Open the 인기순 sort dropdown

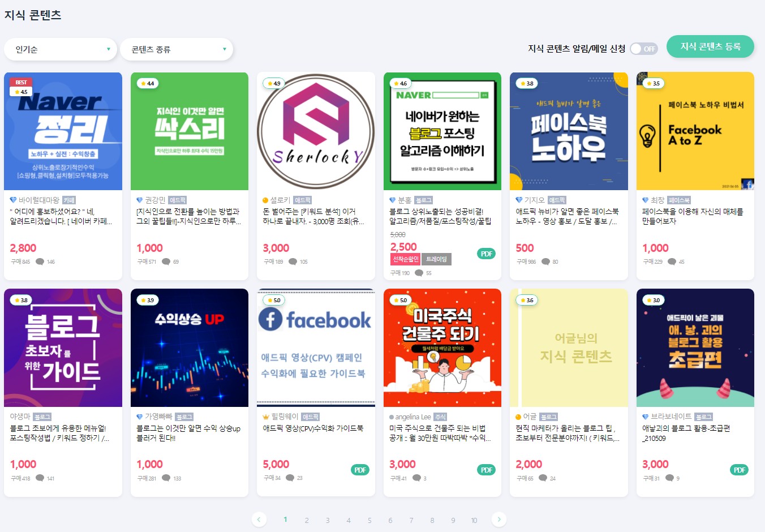(61, 49)
